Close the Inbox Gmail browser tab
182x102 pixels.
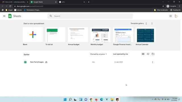coord(28,2)
